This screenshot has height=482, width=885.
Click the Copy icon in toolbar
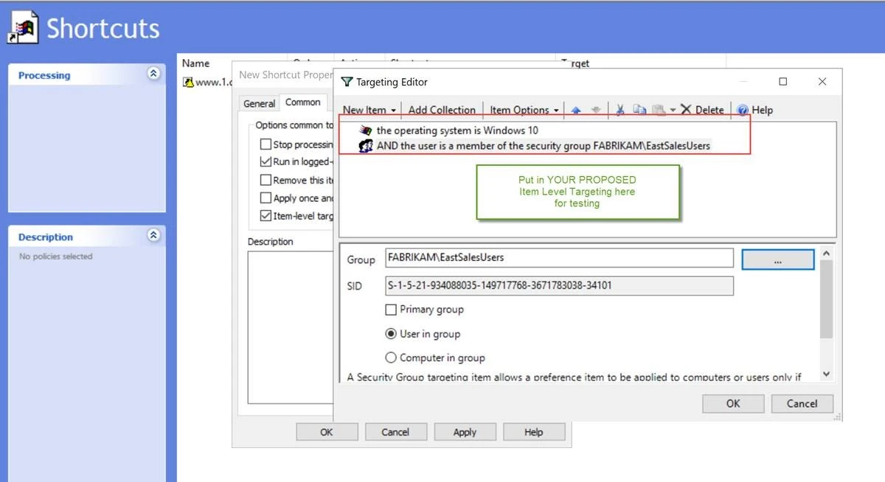pos(639,110)
